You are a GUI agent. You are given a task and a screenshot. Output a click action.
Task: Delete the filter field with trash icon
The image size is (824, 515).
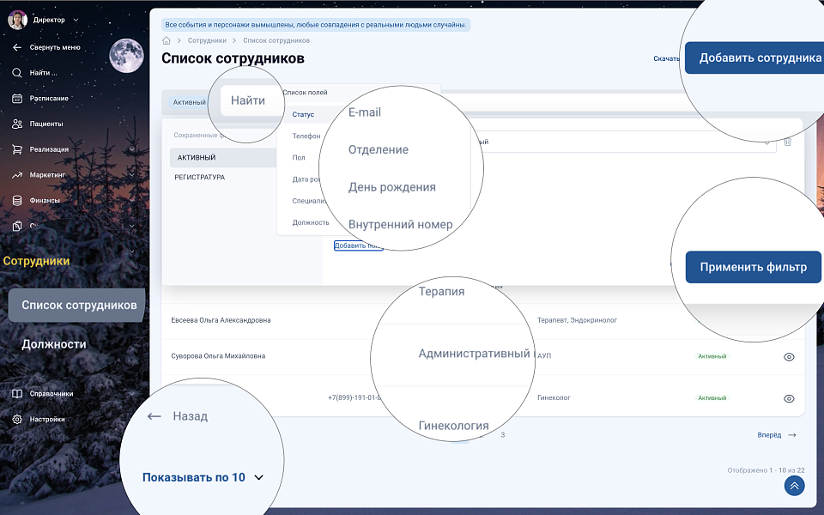[787, 142]
